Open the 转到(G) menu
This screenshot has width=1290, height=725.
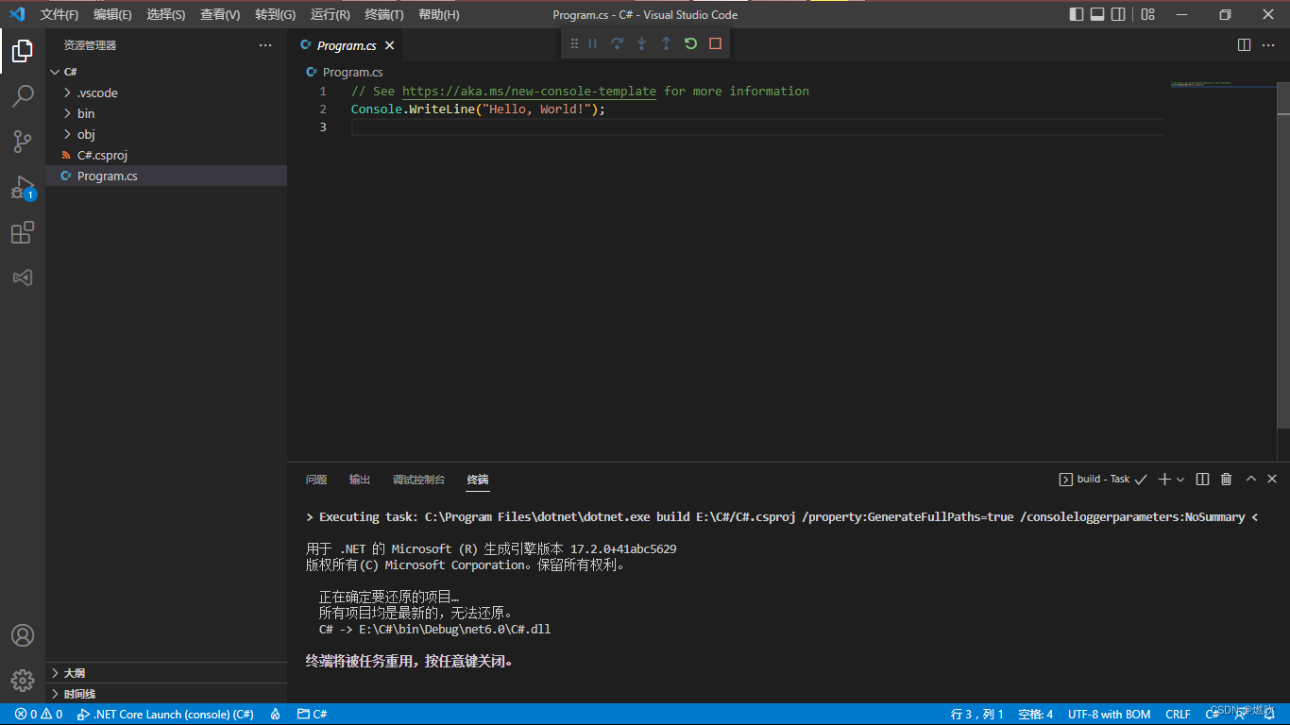(275, 14)
